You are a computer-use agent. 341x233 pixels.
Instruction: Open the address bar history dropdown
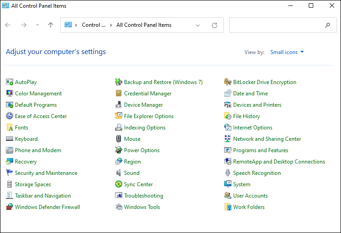click(198, 25)
